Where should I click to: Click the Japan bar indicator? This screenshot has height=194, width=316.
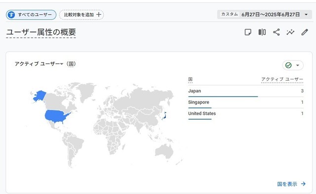coord(223,97)
